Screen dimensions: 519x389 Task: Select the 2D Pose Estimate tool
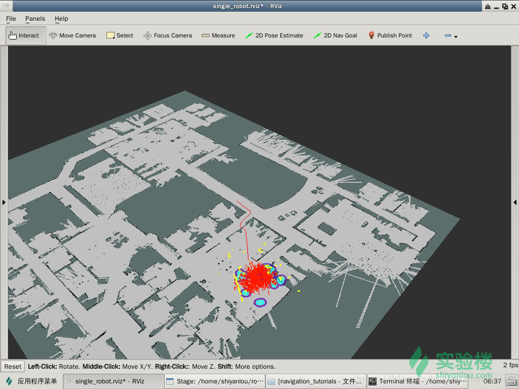coord(274,35)
